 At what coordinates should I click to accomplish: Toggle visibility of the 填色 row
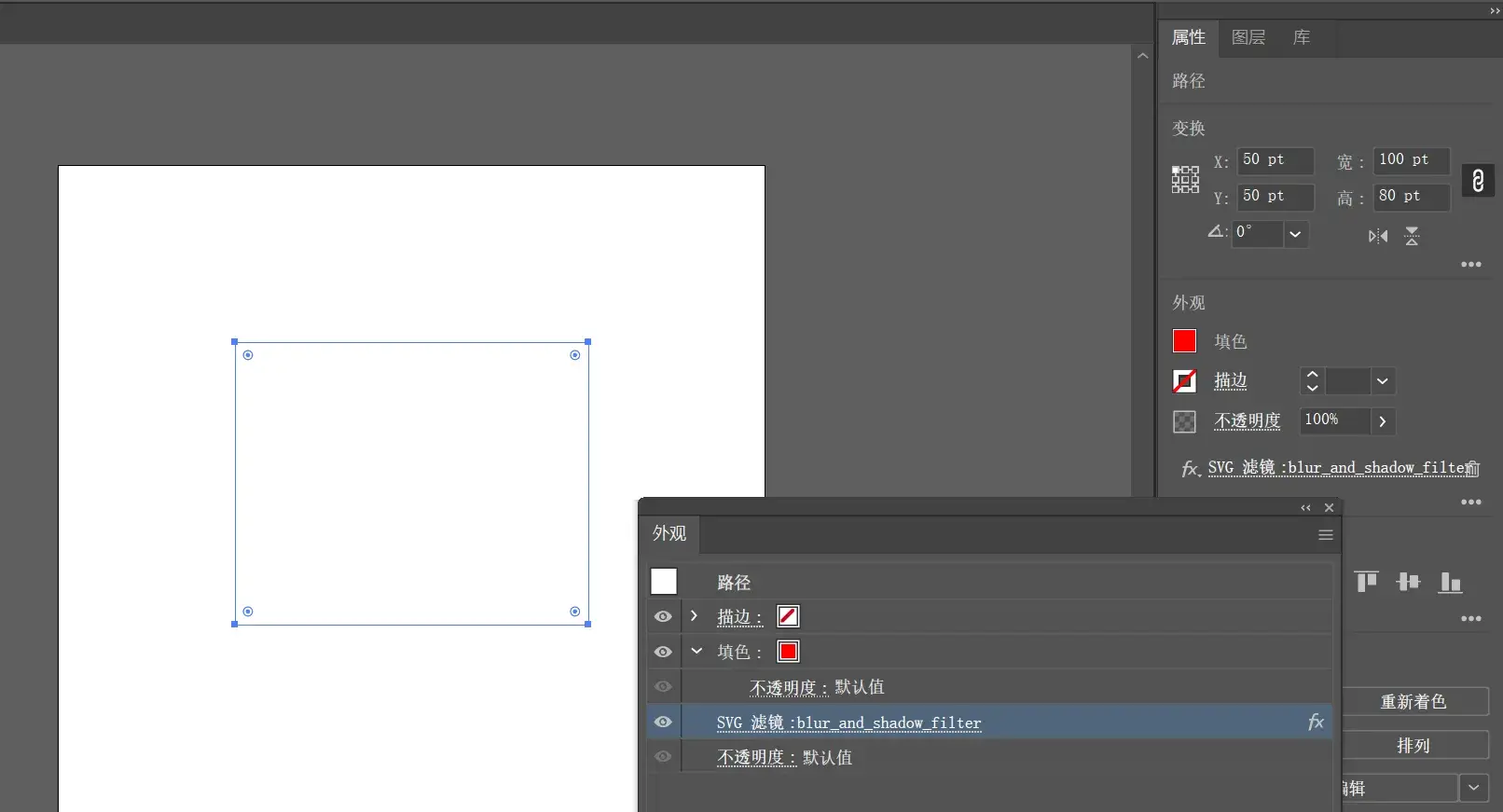click(x=663, y=652)
